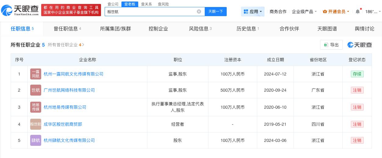Image resolution: width=382 pixels, height=158 pixels.
Task: Open 杭州一露同航文化传媒有限公司 link
Action: pyautogui.click(x=74, y=74)
